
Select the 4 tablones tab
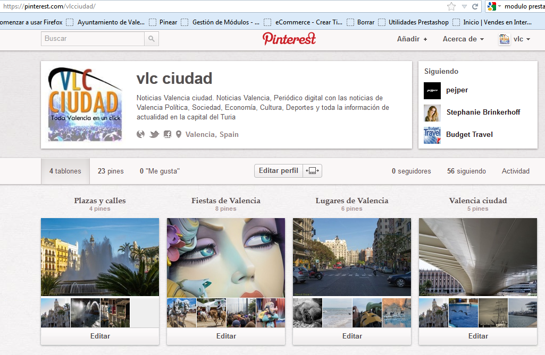click(x=65, y=171)
